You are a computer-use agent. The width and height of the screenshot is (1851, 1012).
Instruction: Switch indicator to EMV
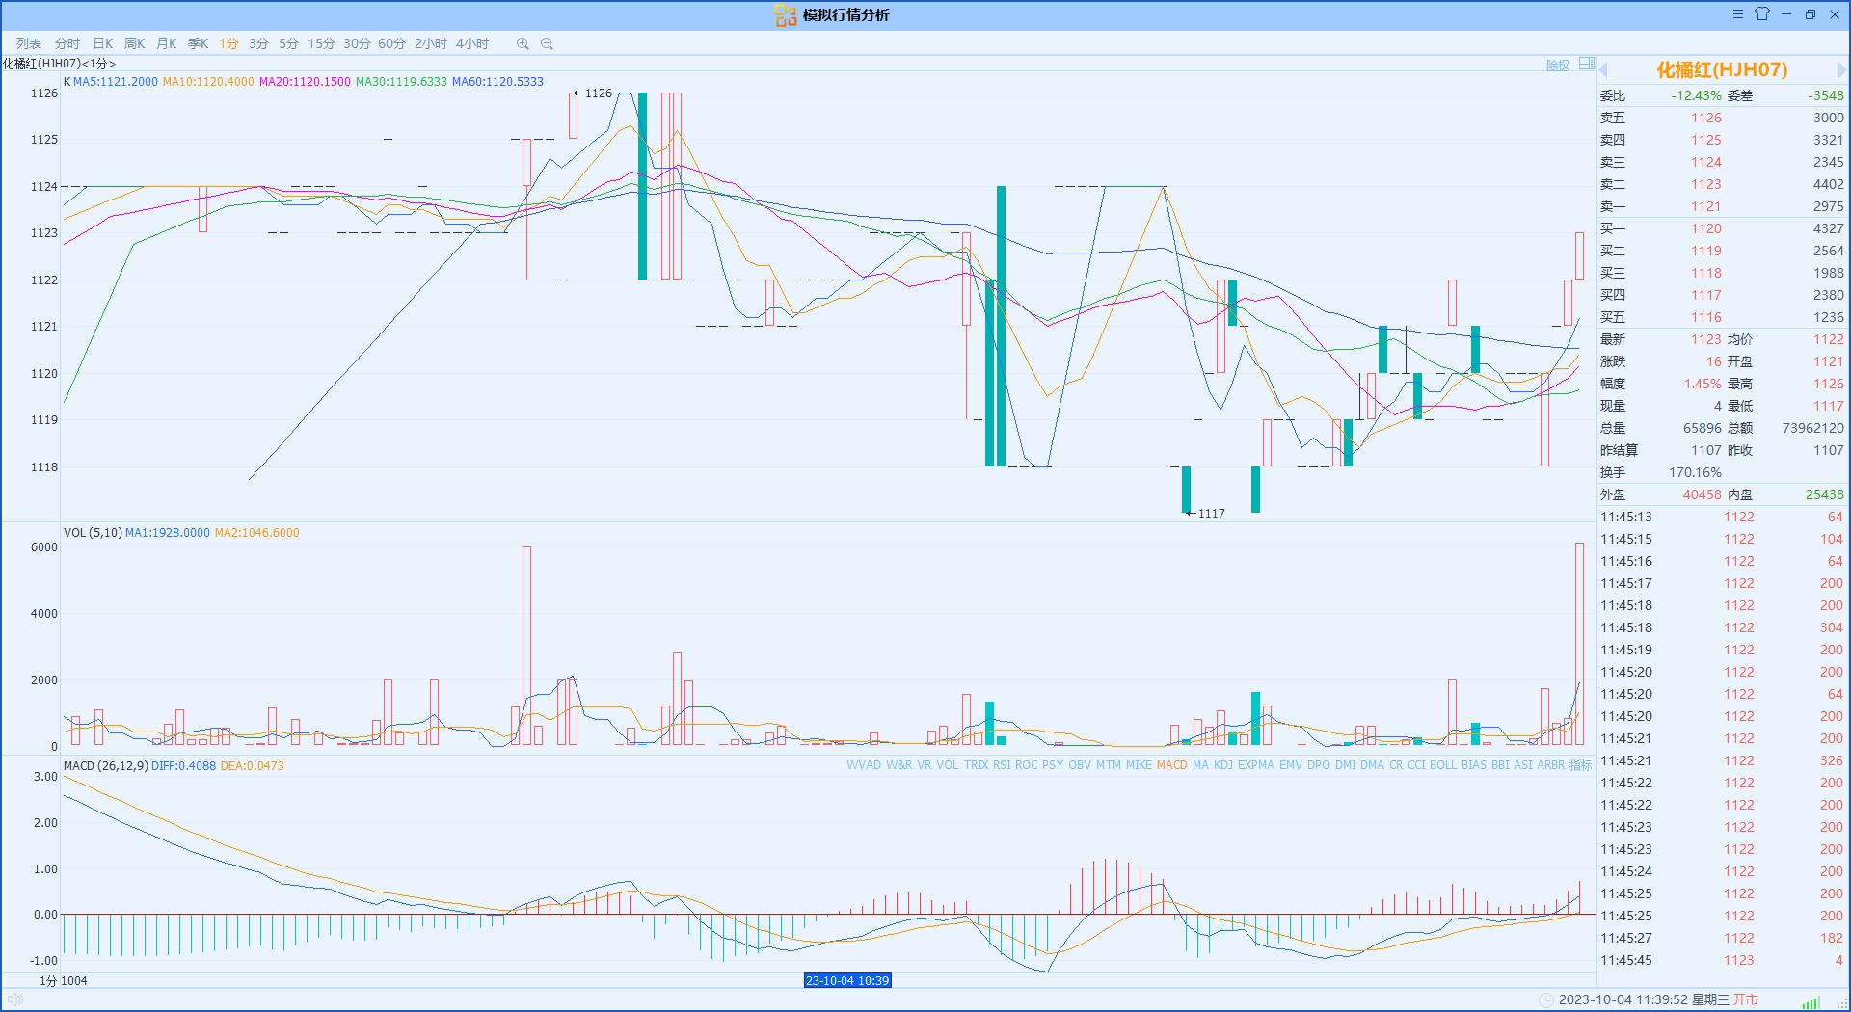1291,765
